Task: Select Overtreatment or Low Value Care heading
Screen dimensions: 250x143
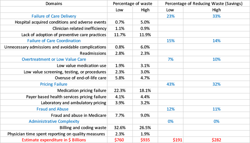Action: 54,59
